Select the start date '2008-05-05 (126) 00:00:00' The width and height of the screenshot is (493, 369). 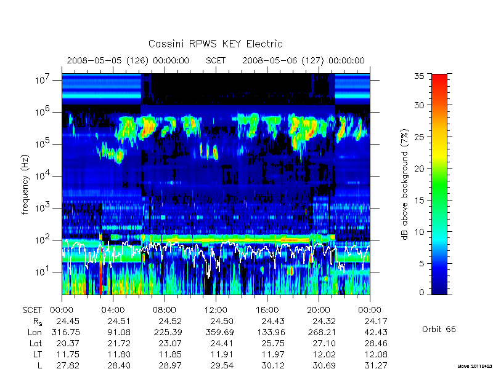pos(128,60)
